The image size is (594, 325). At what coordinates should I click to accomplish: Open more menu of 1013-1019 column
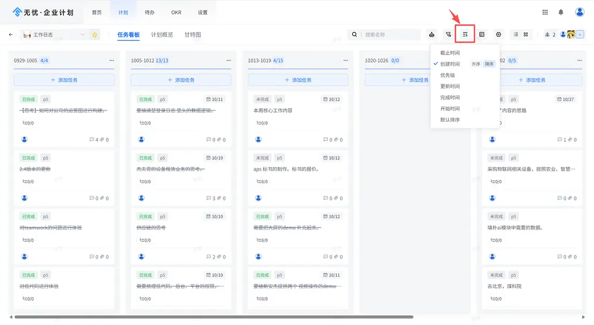coord(346,60)
